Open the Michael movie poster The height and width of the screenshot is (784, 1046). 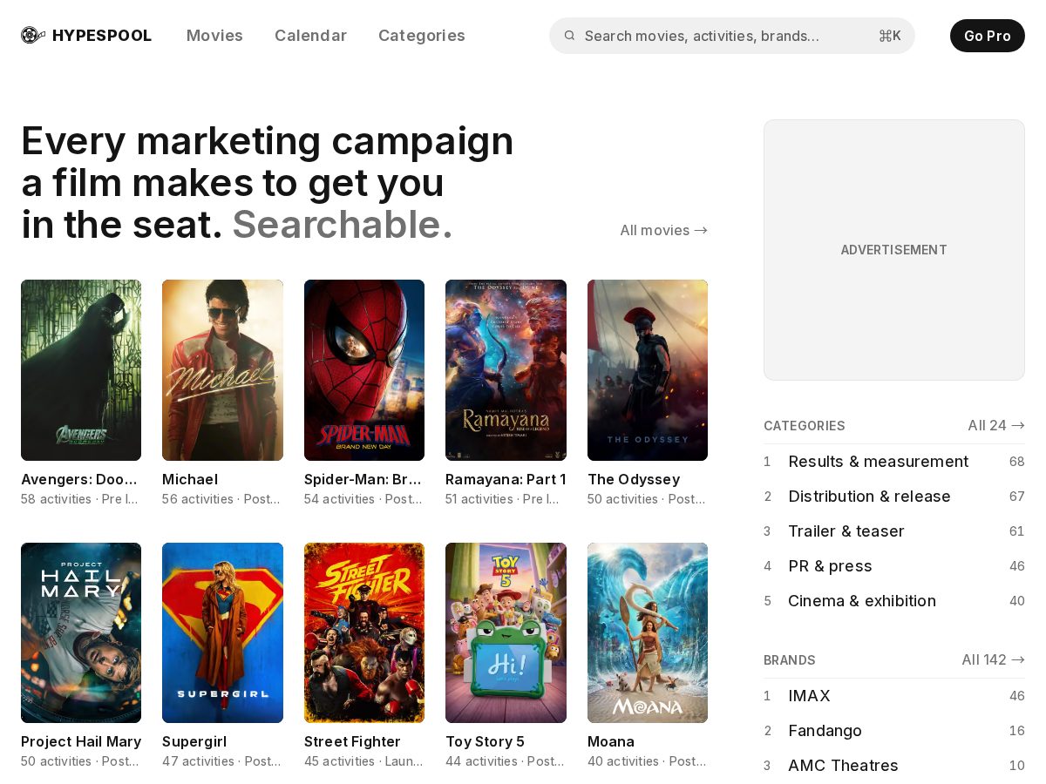point(222,370)
